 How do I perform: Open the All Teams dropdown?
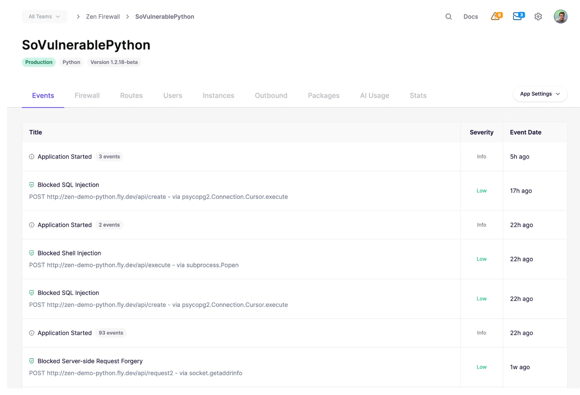coord(44,17)
